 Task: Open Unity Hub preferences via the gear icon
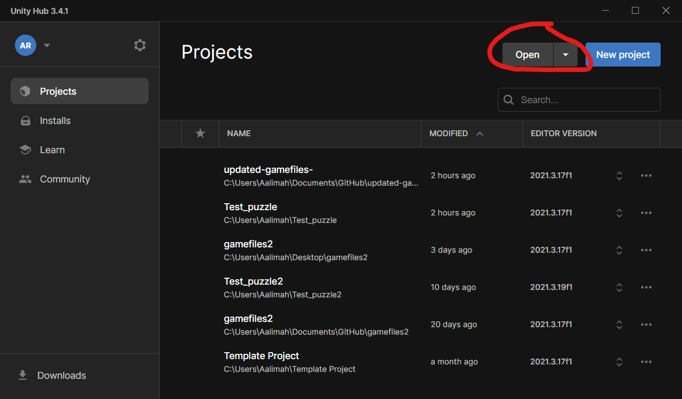click(x=140, y=45)
